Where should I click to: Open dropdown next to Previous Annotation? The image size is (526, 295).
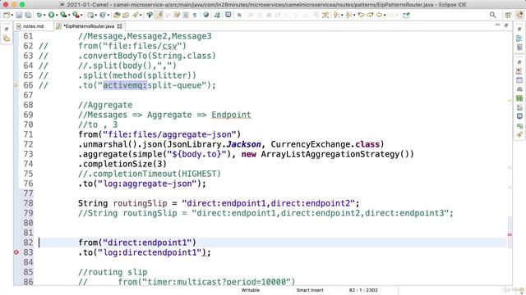coord(354,16)
